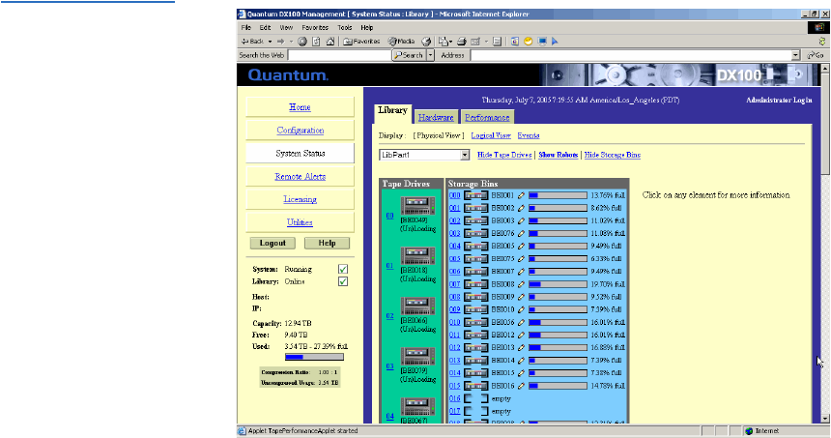
Task: Select the Library tab
Action: 392,110
